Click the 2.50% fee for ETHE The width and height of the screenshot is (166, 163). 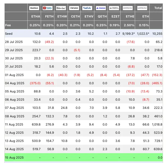tap(129, 25)
